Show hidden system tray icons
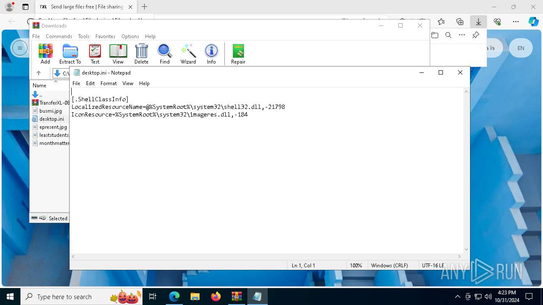 pyautogui.click(x=457, y=297)
